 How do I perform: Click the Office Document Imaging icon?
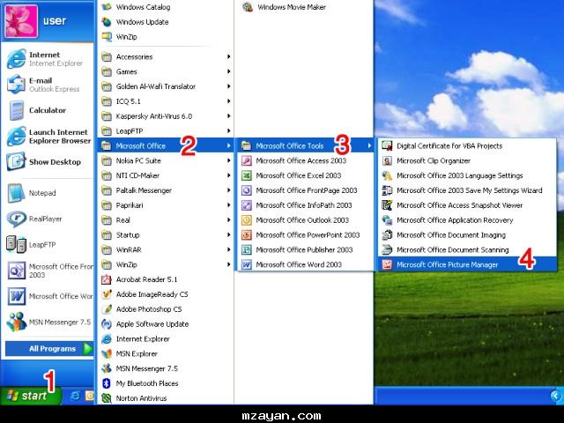pyautogui.click(x=387, y=235)
